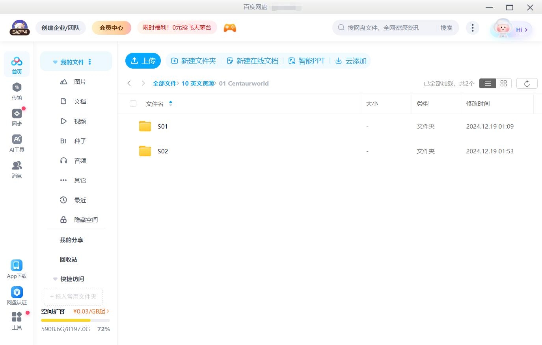This screenshot has height=345, width=542.
Task: Collapse the 快捷访问 section
Action: pyautogui.click(x=55, y=279)
